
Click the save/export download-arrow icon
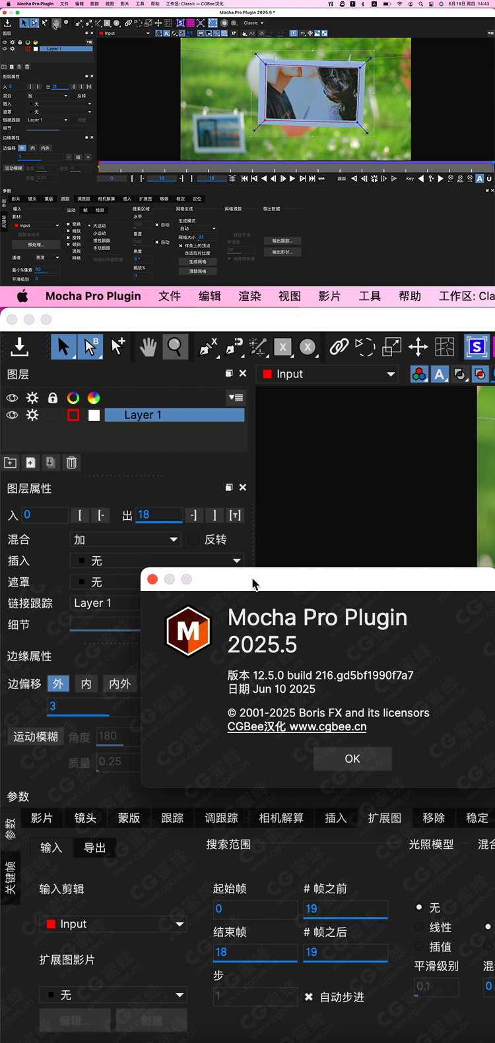point(20,346)
